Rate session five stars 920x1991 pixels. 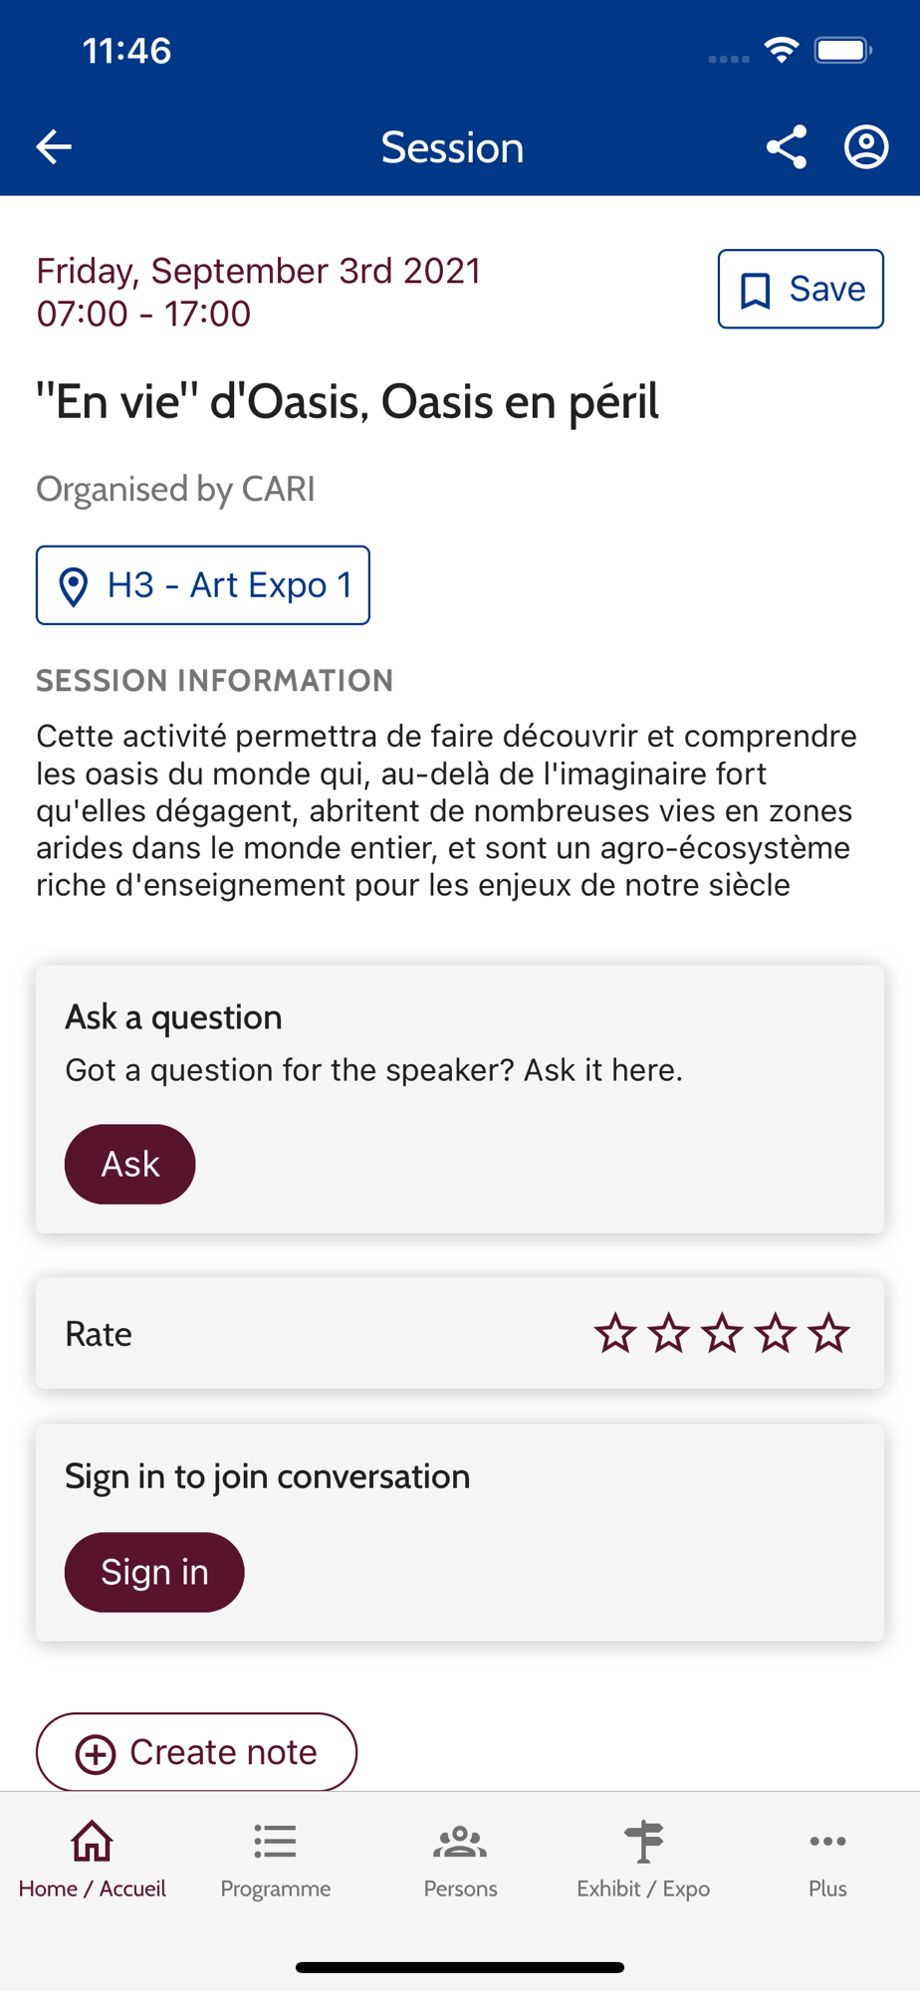[828, 1333]
